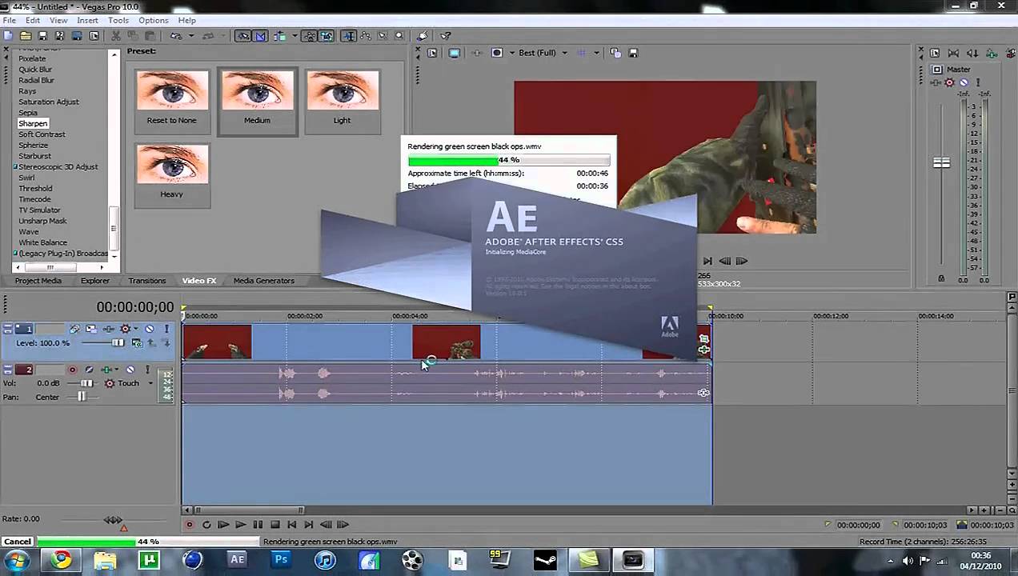Switch to the Transitions tab
The height and width of the screenshot is (576, 1018).
point(147,281)
